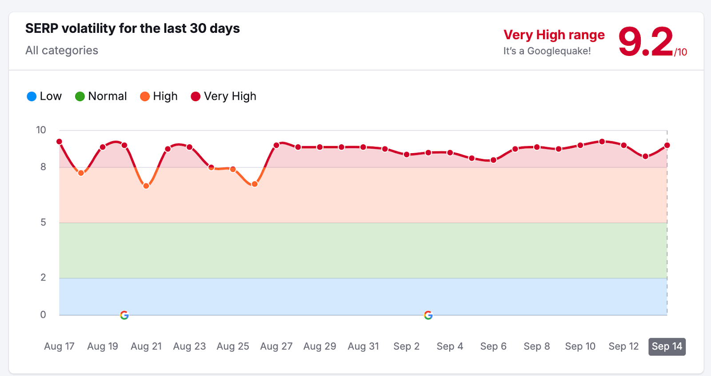
Task: Click the orange Aug 21 low point
Action: [146, 186]
